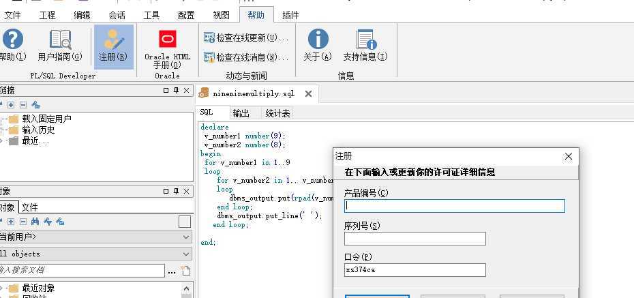This screenshot has height=298, width=634.
Task: Open the 工程 (Project) ribbon tab
Action: (x=47, y=16)
